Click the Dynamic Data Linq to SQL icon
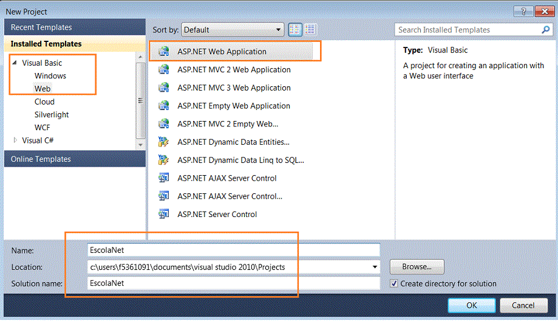This screenshot has height=321, width=558. 164,160
